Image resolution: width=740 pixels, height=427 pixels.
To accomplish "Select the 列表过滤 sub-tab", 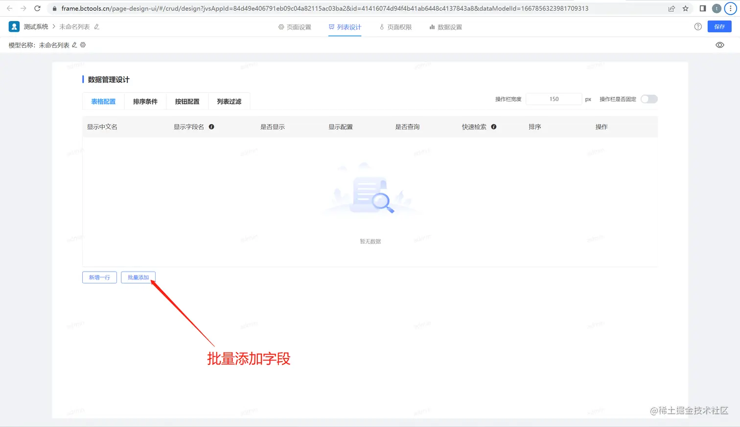I will (x=229, y=102).
